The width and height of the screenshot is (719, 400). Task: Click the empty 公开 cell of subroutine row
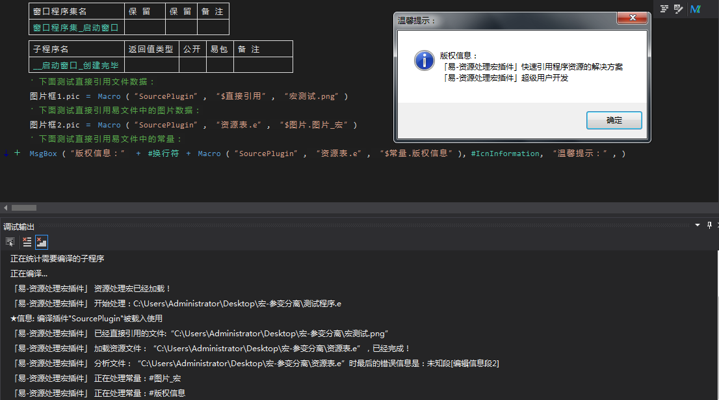click(192, 65)
